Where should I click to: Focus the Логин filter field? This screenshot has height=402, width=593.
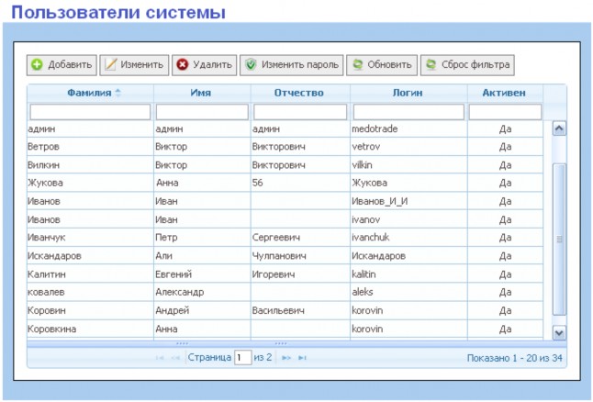coord(408,112)
